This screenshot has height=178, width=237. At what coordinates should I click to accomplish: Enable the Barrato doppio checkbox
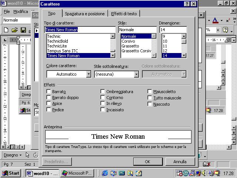[49, 97]
